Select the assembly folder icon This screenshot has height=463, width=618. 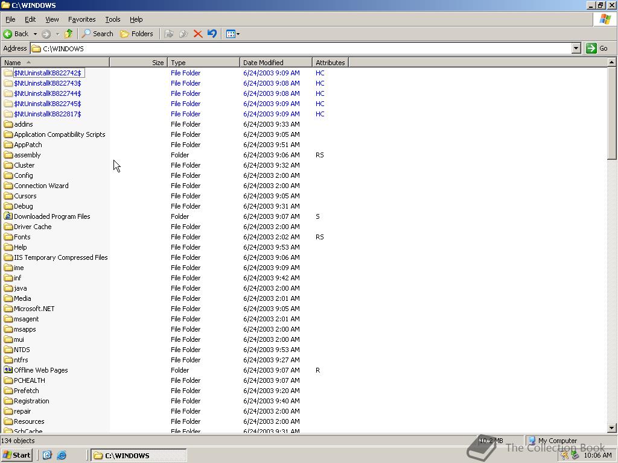[8, 155]
